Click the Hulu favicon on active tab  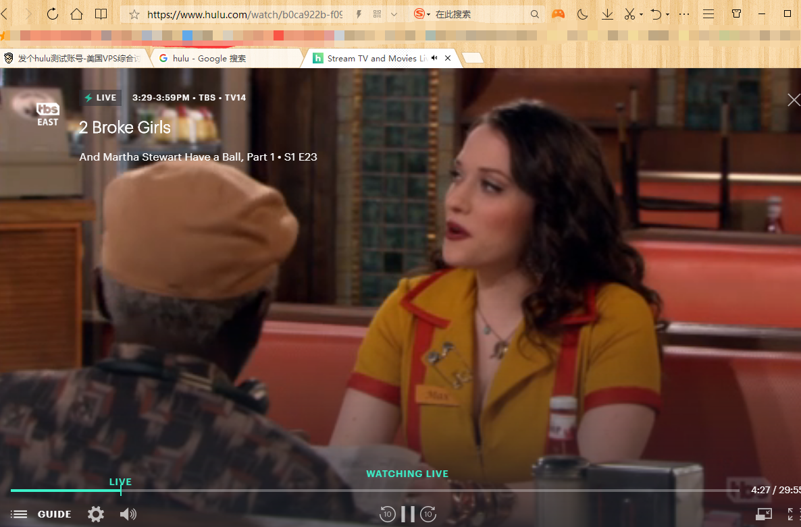click(x=317, y=58)
